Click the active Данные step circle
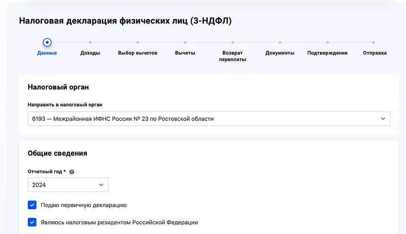Viewport: 406px width, 234px height. click(x=47, y=42)
